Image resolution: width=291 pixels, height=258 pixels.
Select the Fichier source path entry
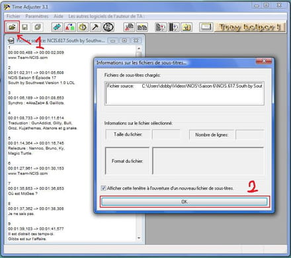click(x=185, y=86)
